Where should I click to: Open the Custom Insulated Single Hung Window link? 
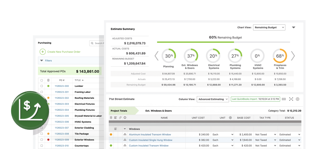(x=150, y=140)
